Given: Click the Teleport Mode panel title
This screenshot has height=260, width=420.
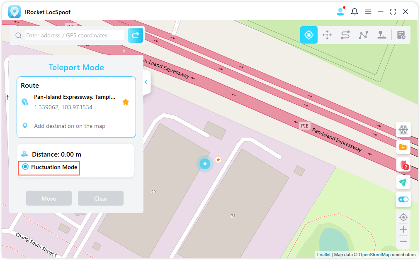Looking at the screenshot, I should tap(76, 67).
